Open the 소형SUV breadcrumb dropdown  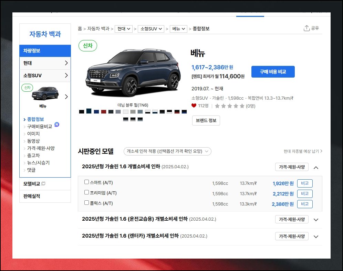(151, 29)
